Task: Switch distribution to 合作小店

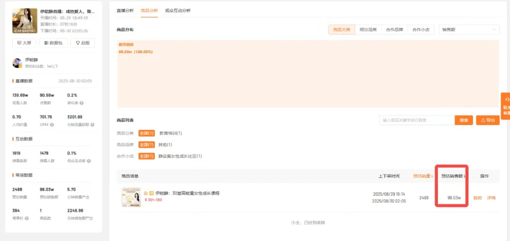Action: click(421, 30)
